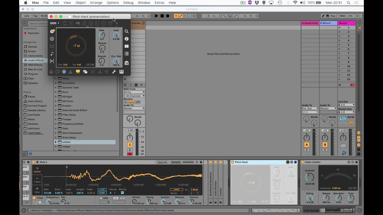Image resolution: width=383 pixels, height=215 pixels.
Task: Click the wrench icon in Max toolbar
Action: coord(114,72)
